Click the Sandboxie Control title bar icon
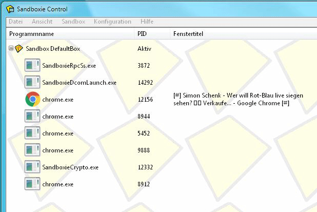 (x=10, y=9)
